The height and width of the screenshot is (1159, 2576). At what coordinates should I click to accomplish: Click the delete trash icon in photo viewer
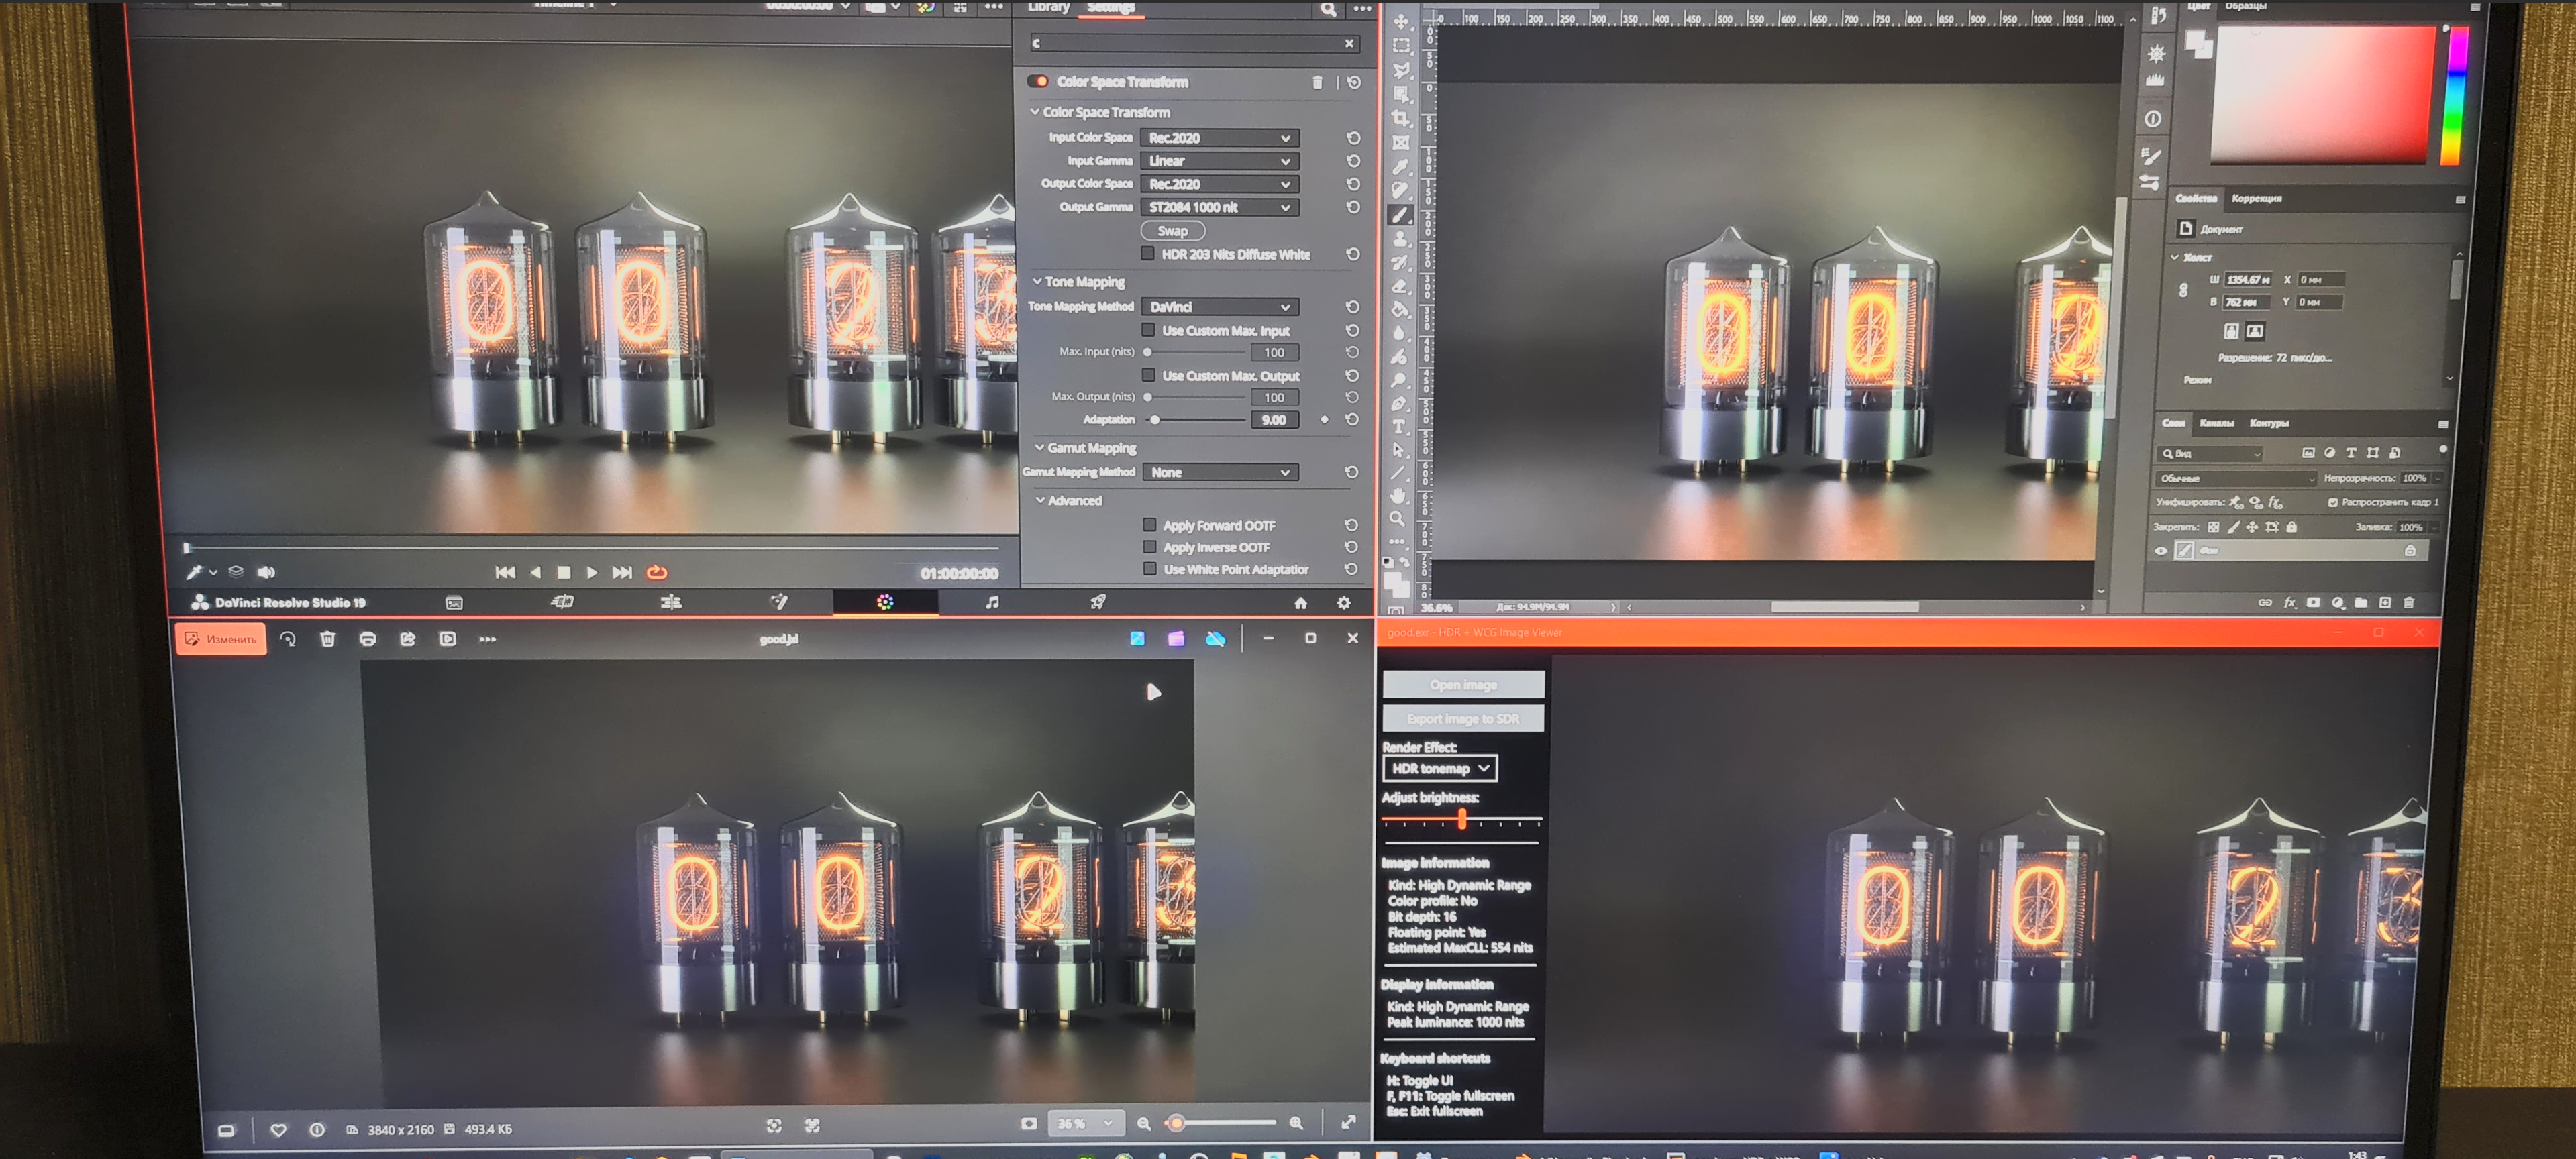click(327, 639)
